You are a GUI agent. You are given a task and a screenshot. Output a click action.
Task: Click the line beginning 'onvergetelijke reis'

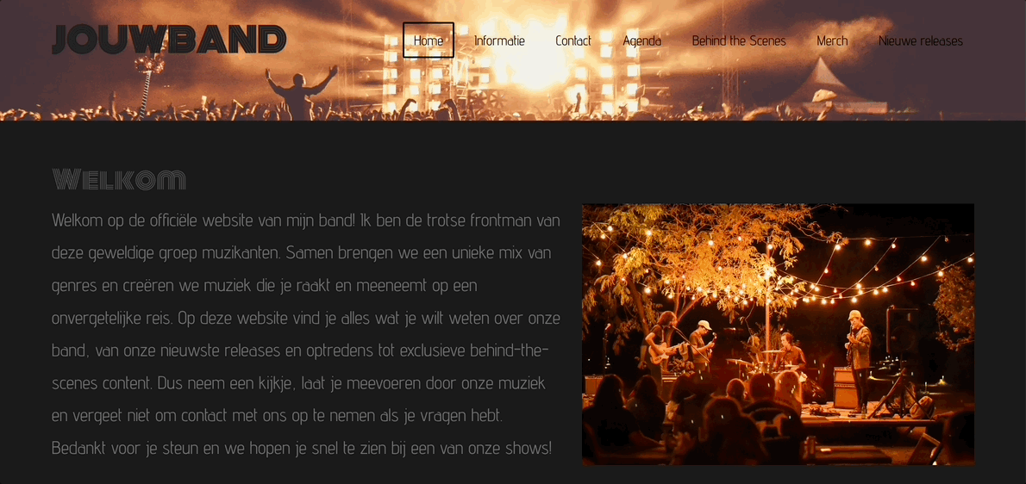click(305, 318)
